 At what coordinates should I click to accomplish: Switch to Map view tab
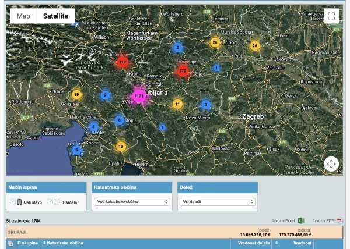[23, 16]
